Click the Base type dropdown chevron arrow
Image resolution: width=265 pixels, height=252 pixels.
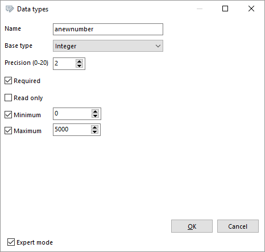tap(158, 46)
